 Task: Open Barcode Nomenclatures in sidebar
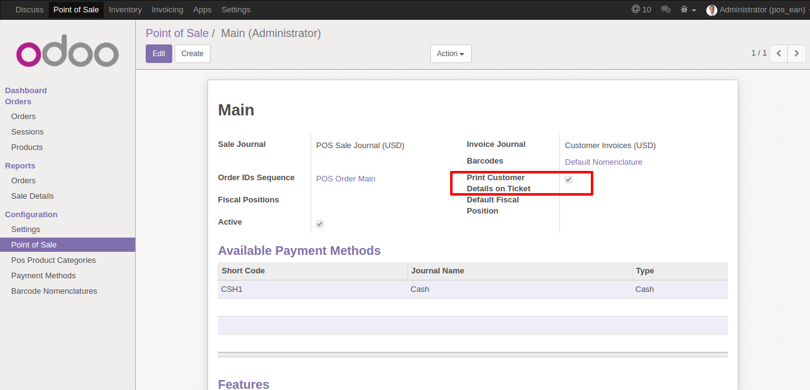[54, 291]
